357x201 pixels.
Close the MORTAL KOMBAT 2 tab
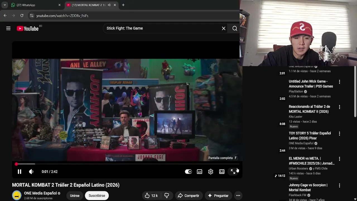(115, 5)
